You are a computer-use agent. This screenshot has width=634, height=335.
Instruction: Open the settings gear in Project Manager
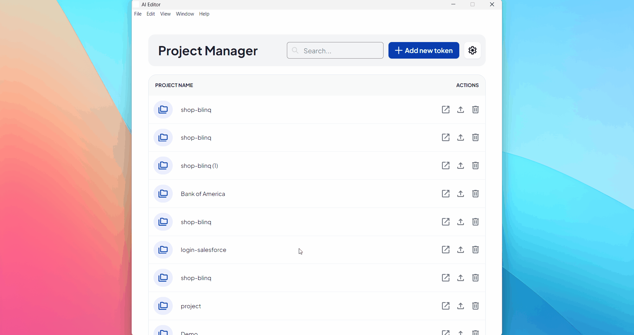(x=472, y=50)
